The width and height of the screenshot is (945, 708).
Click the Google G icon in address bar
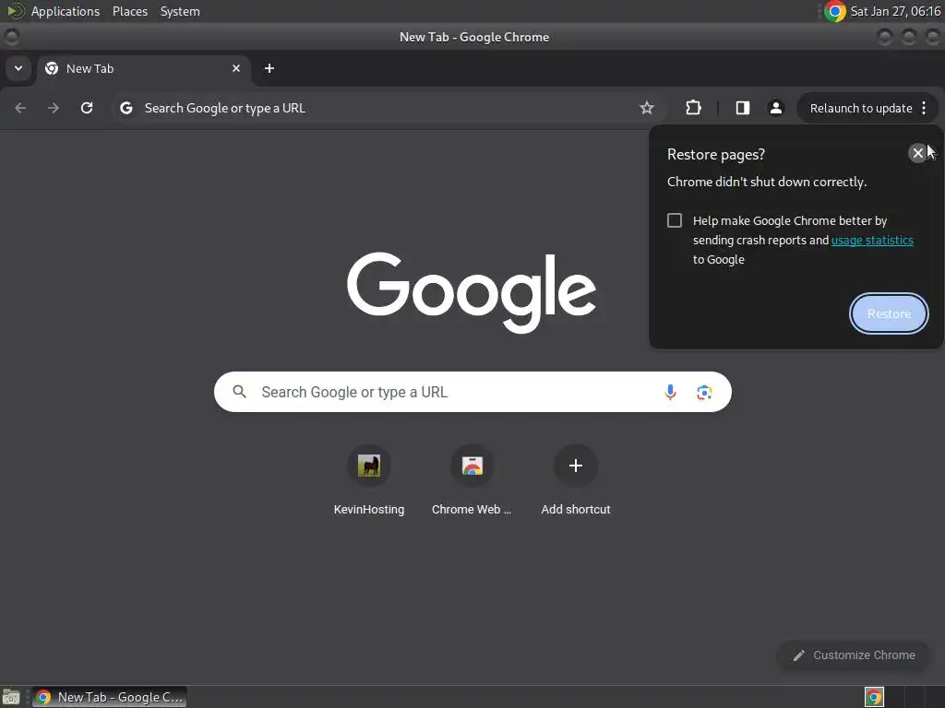point(126,108)
